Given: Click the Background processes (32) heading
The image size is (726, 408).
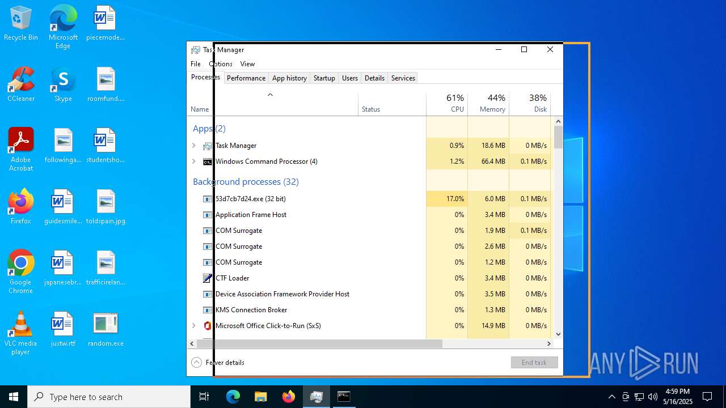Looking at the screenshot, I should click(246, 182).
